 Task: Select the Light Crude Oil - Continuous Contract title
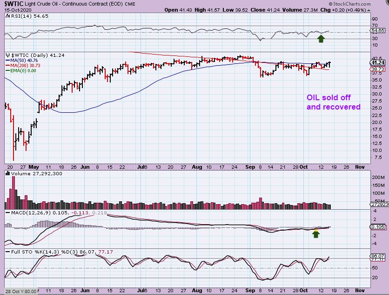click(x=74, y=4)
